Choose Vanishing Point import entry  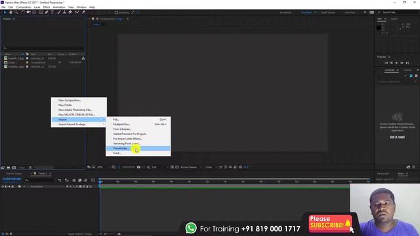click(x=138, y=144)
